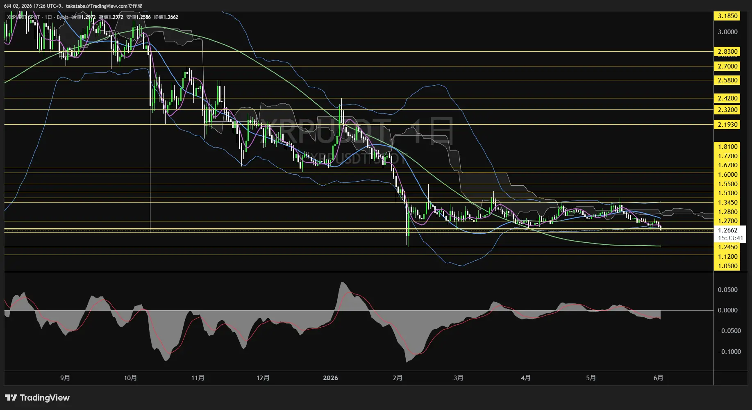The width and height of the screenshot is (752, 410).
Task: Click the 1.1200 price label
Action: pos(727,257)
